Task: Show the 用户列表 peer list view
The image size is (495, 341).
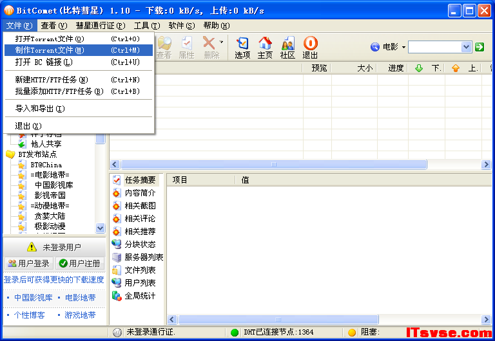Action: (x=134, y=283)
